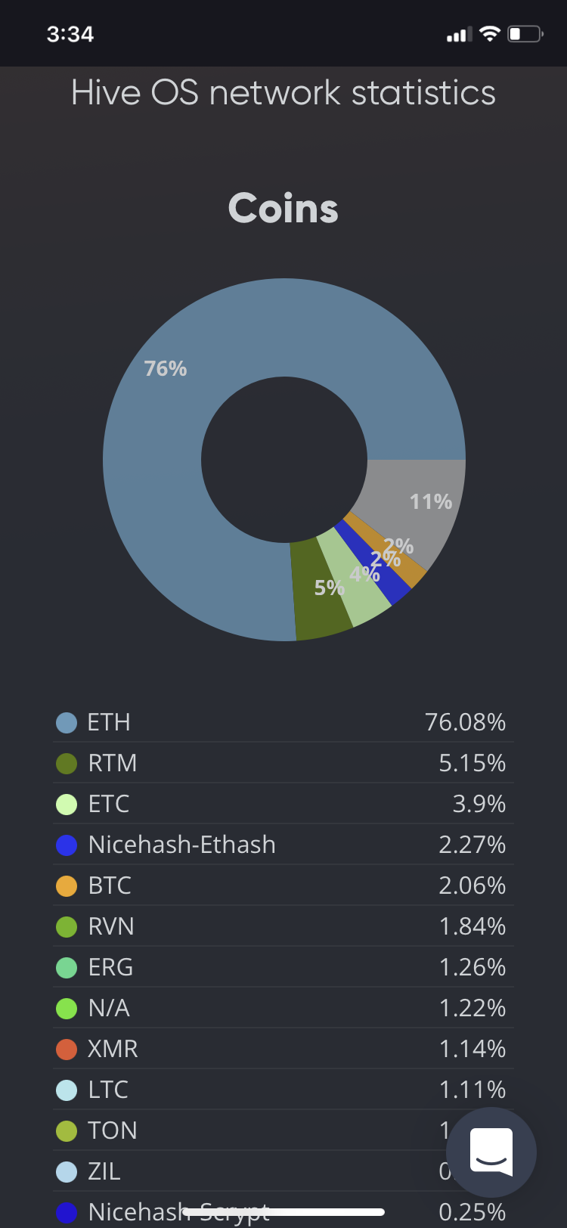Image resolution: width=567 pixels, height=1228 pixels.
Task: Tap the ETH legend color dot
Action: pyautogui.click(x=67, y=723)
